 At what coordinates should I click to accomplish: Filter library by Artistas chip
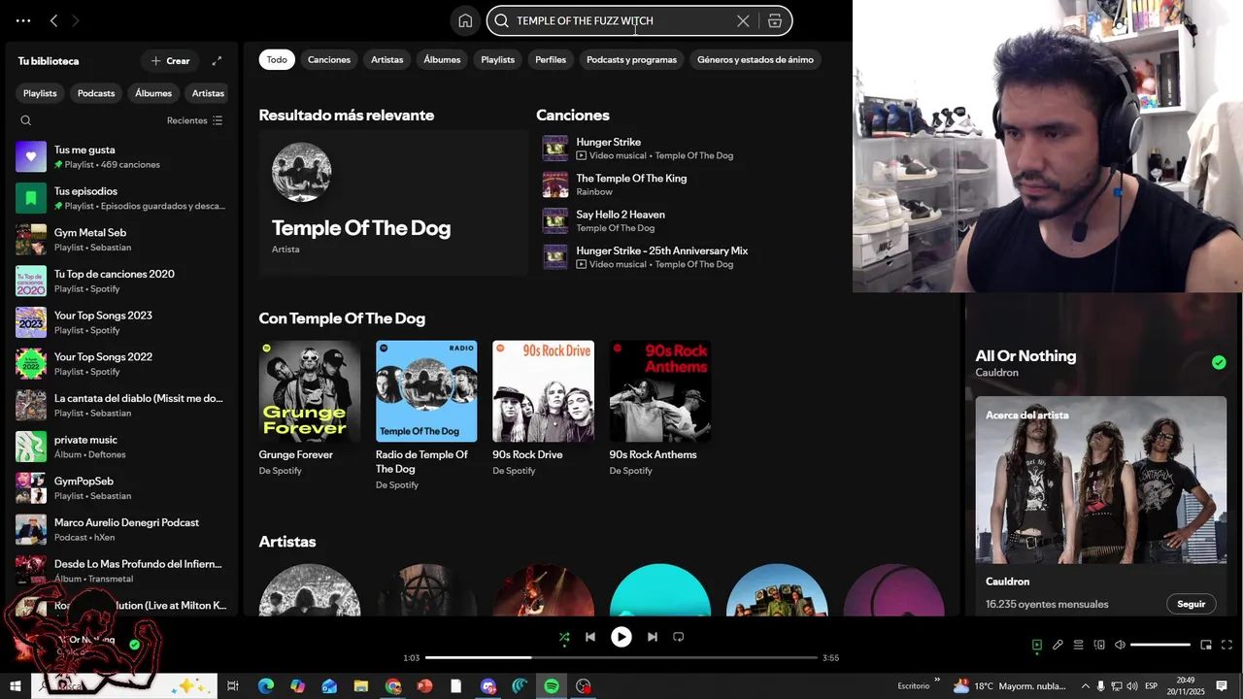[x=208, y=93]
